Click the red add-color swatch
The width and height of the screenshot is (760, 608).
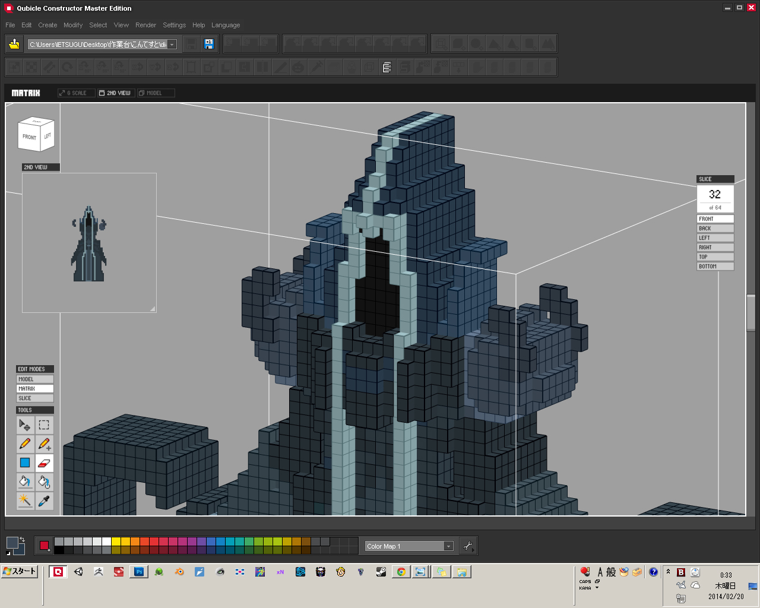click(x=45, y=546)
